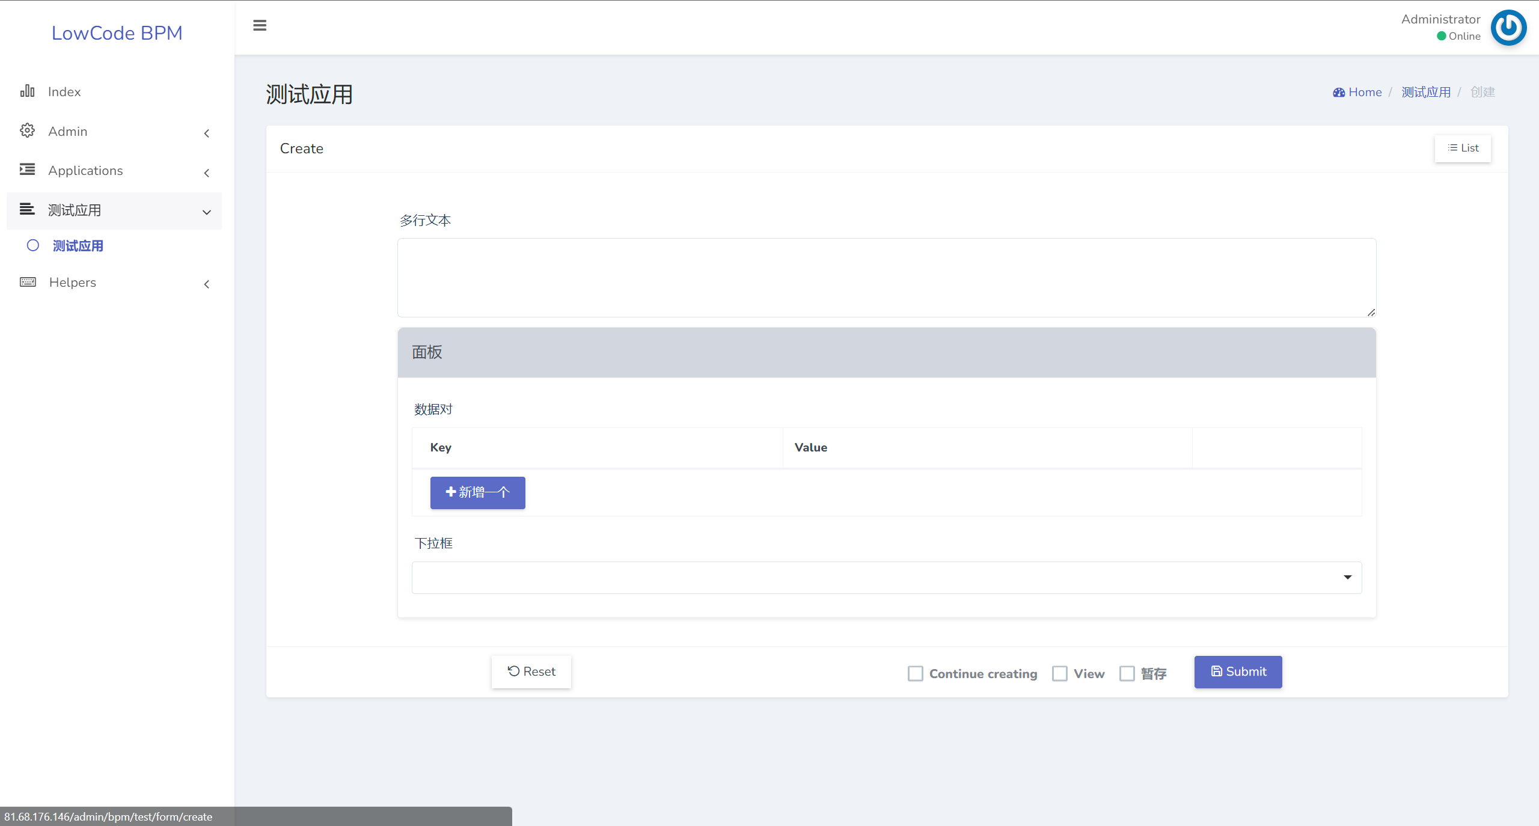
Task: Click the Administrator power icon
Action: click(1511, 26)
